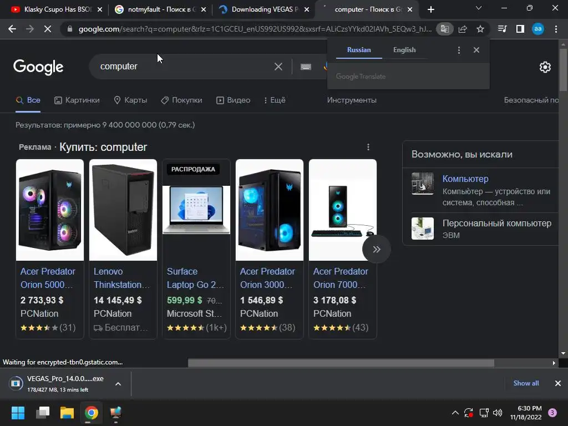Open Acer Predator Orion 7000 listing
568x426 pixels.
[x=341, y=278]
